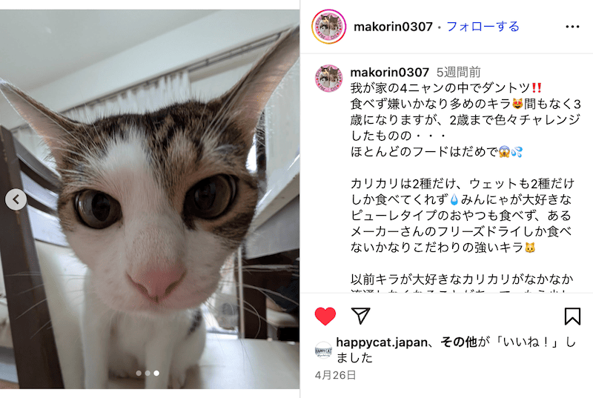593x398 pixels.
Task: Click the post caption text about キラ
Action: (x=466, y=183)
